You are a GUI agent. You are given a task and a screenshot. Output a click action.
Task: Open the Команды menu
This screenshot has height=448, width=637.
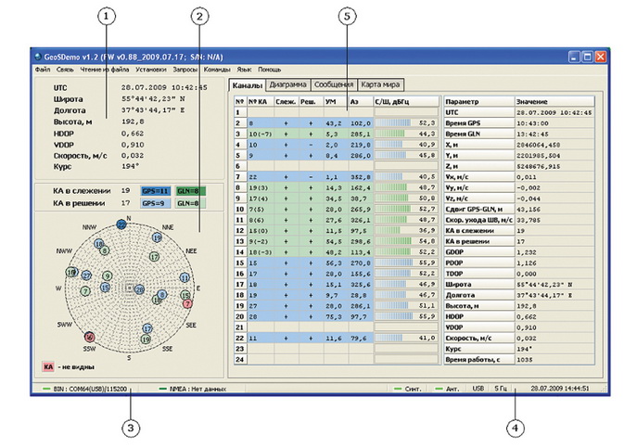tap(217, 70)
